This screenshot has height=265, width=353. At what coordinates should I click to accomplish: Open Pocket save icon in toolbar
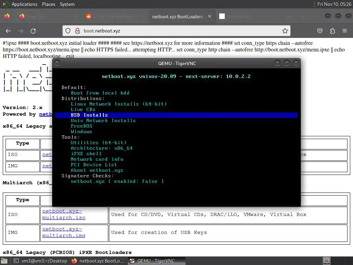click(320, 31)
